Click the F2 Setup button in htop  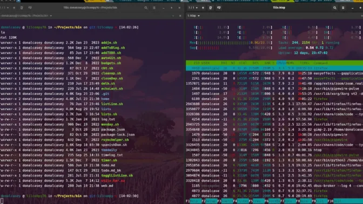coord(209,201)
